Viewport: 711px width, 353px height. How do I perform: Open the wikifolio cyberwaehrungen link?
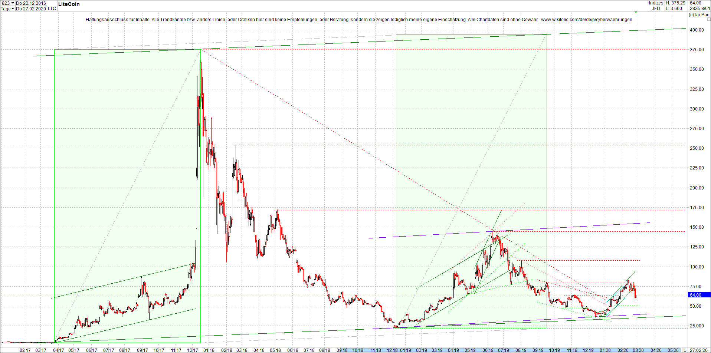(x=586, y=19)
